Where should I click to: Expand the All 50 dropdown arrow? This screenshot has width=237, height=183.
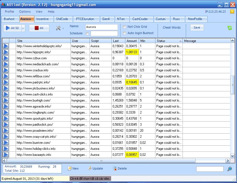coord(23,28)
